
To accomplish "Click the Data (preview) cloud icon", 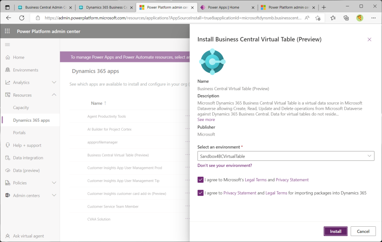I will coord(8,170).
